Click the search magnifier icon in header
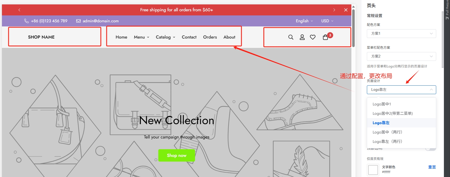 tap(291, 37)
